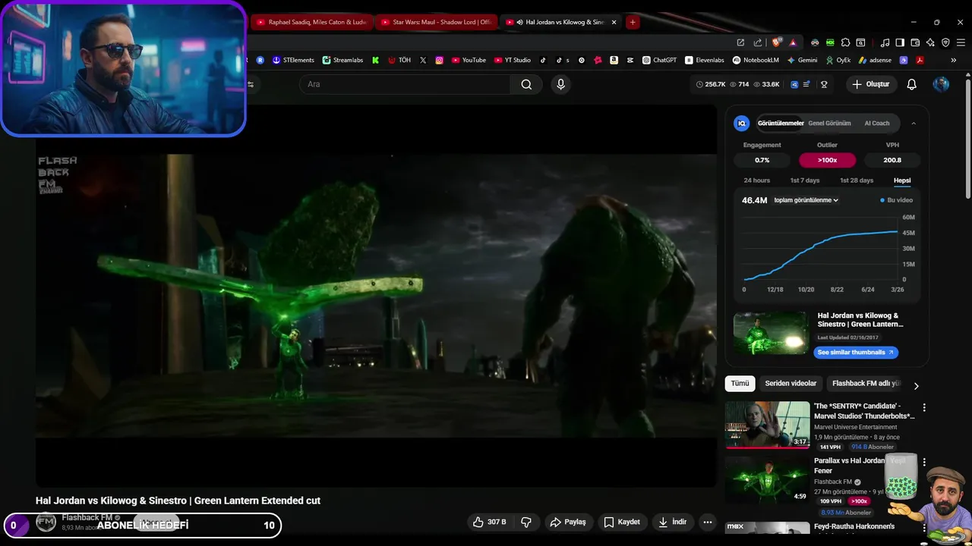The height and width of the screenshot is (546, 972).
Task: Open the YT Studio bookmark
Action: 513,60
